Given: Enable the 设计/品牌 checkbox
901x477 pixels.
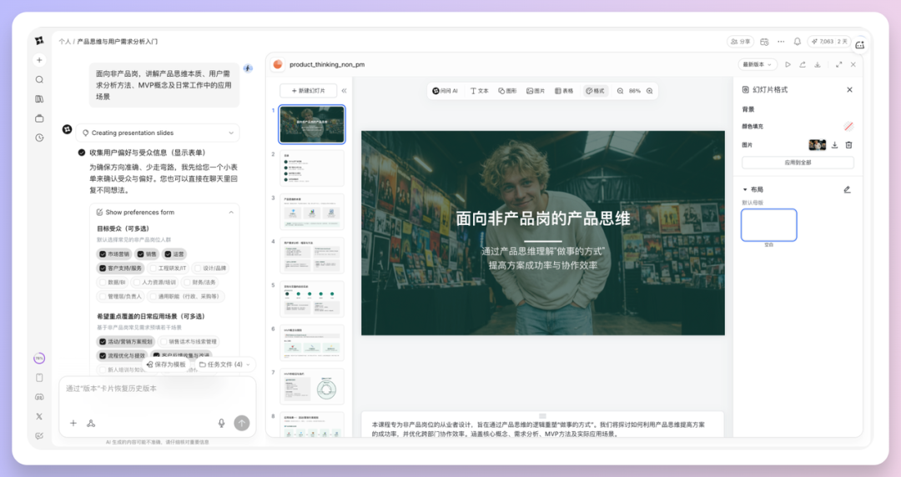Looking at the screenshot, I should point(198,269).
